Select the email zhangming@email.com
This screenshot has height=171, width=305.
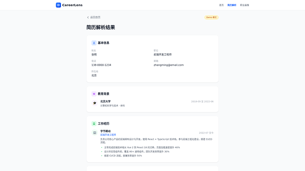[x=169, y=65]
